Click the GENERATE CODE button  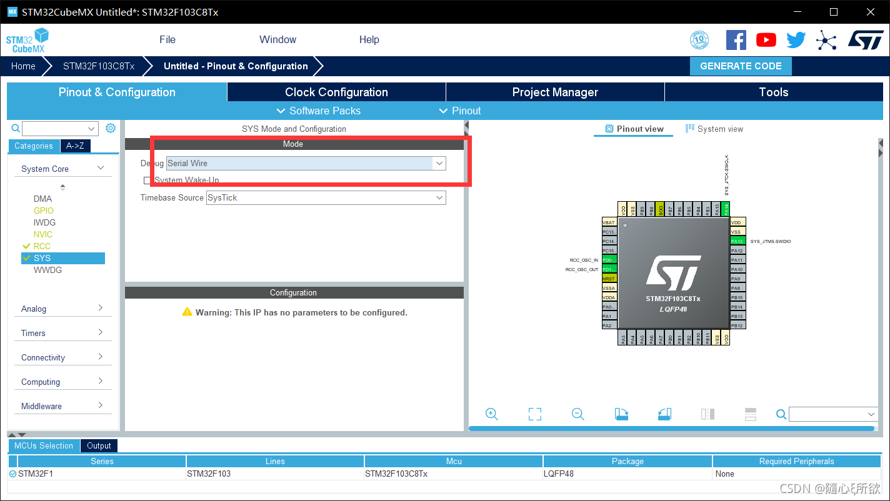(x=741, y=66)
